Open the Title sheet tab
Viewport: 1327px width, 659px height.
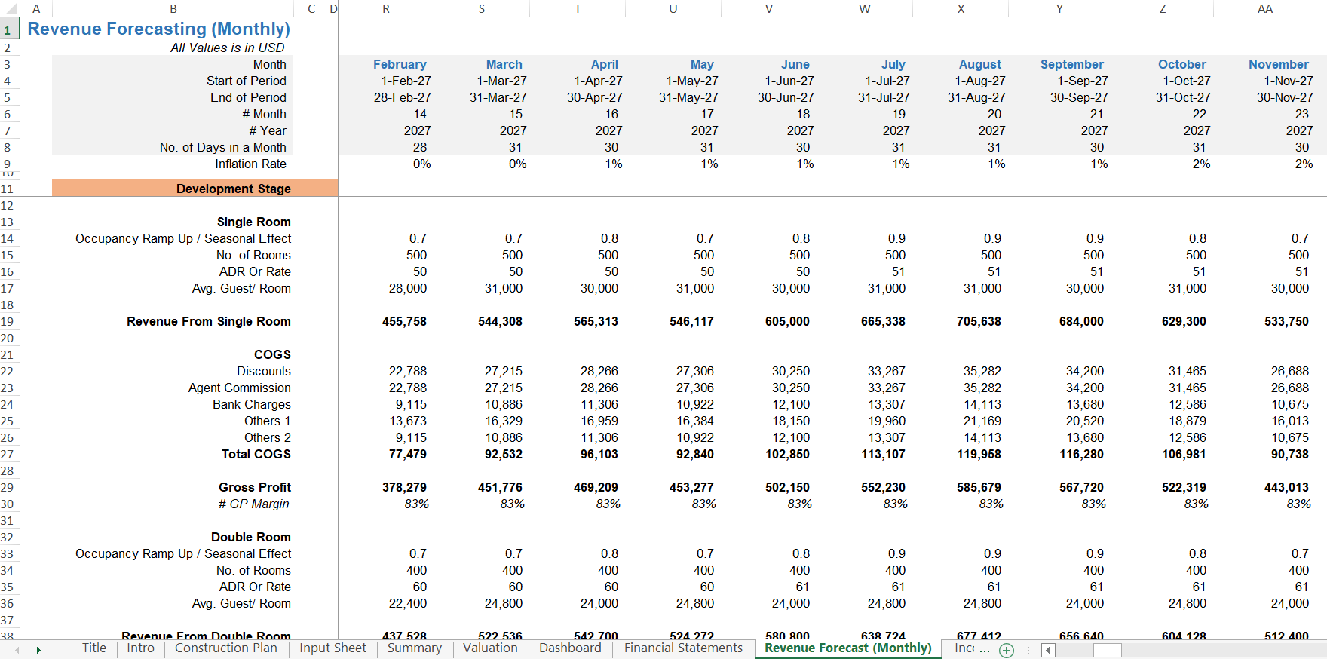pyautogui.click(x=94, y=648)
